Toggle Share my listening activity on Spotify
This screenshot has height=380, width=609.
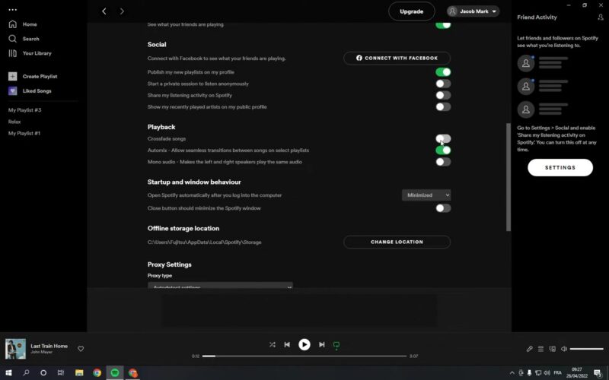443,96
